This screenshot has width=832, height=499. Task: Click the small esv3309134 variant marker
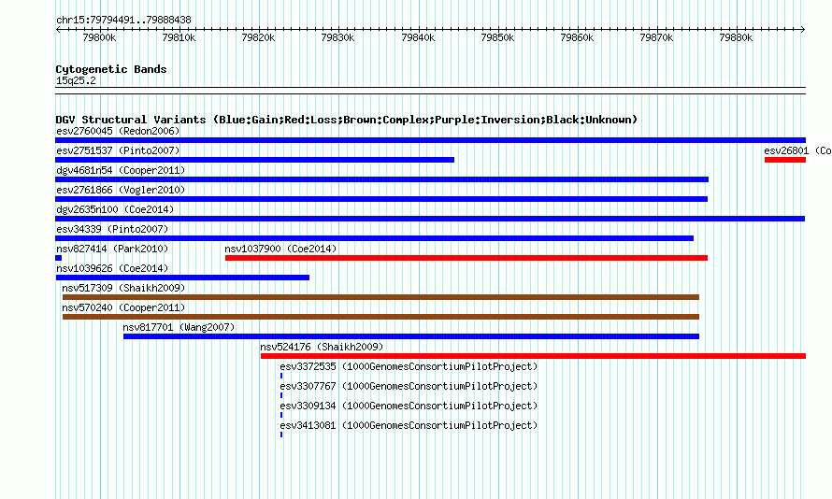click(x=281, y=415)
